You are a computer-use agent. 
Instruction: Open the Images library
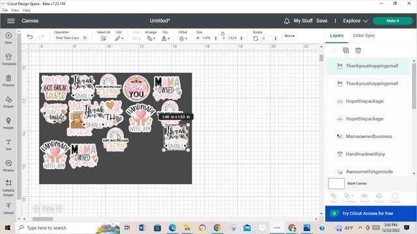click(8, 123)
